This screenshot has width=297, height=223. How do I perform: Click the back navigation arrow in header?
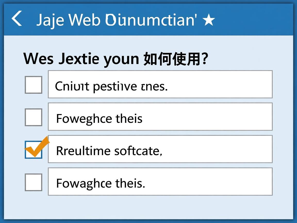(x=17, y=19)
